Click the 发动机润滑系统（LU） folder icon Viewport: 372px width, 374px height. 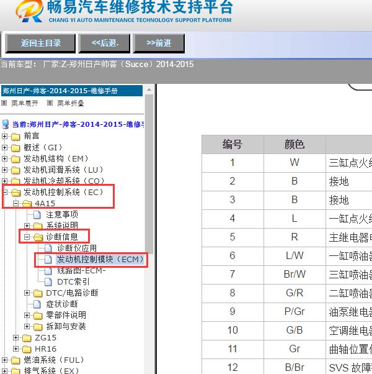15,170
